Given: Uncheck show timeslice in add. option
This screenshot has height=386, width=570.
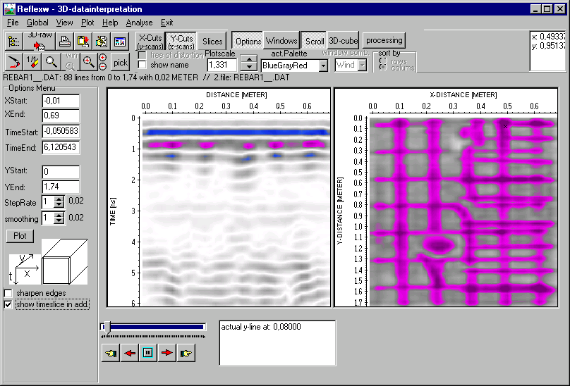Looking at the screenshot, I should pos(8,304).
